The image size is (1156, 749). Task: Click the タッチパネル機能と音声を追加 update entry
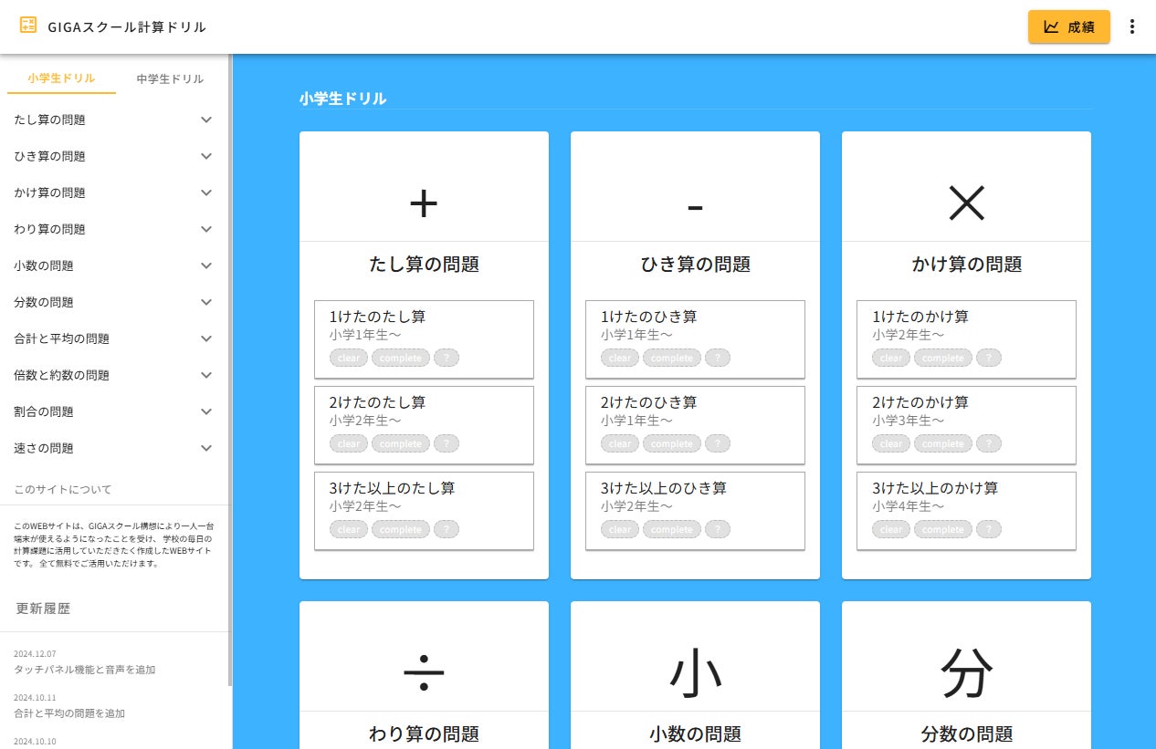point(85,670)
